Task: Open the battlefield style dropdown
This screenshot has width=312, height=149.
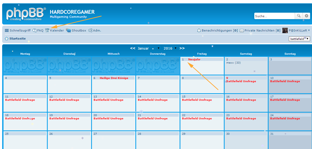Action: click(x=299, y=39)
